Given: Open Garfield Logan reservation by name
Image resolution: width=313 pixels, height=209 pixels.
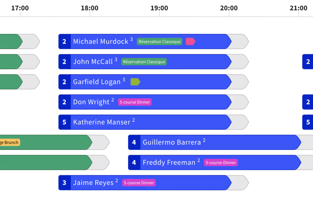Looking at the screenshot, I should pos(97,82).
